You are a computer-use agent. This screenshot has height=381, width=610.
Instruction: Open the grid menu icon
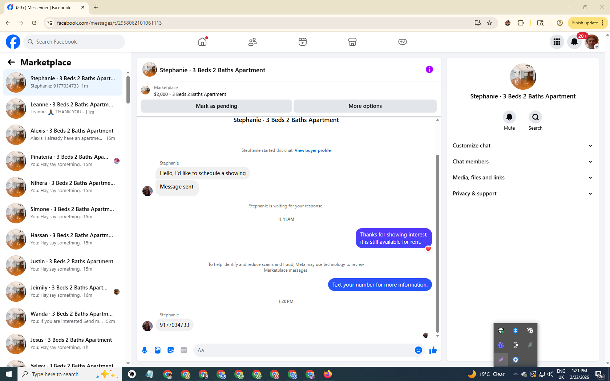(x=557, y=42)
